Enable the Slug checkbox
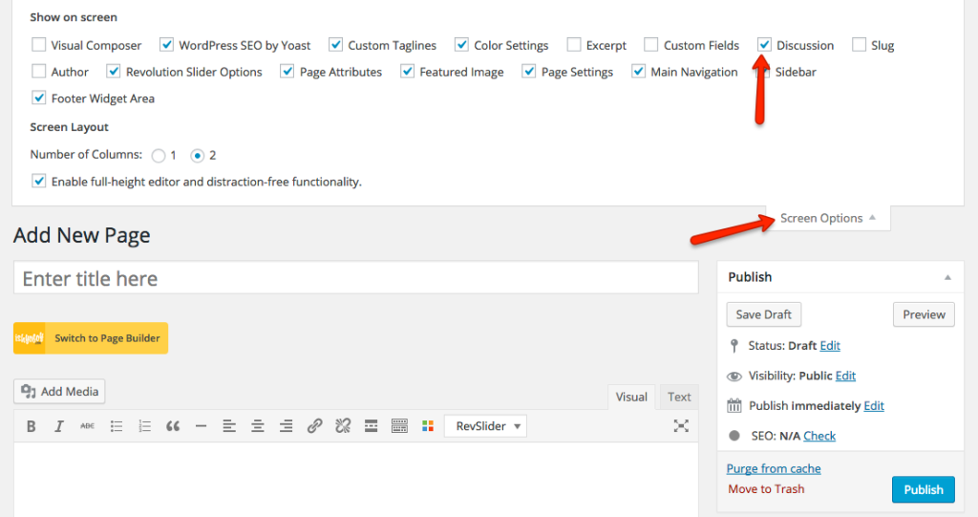The width and height of the screenshot is (978, 517). (x=859, y=45)
